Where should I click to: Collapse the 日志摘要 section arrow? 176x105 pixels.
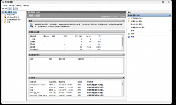click(123, 78)
